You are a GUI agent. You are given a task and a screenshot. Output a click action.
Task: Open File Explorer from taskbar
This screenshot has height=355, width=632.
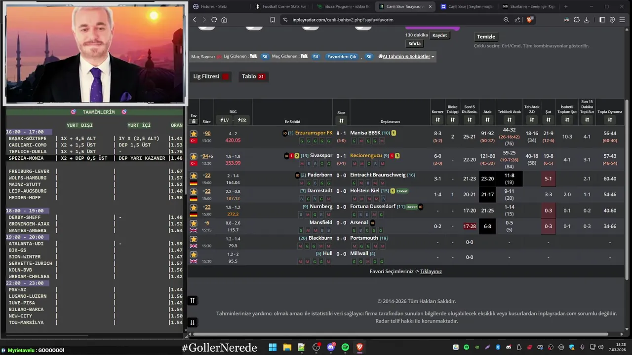(287, 348)
